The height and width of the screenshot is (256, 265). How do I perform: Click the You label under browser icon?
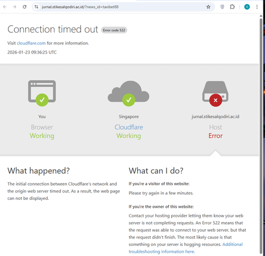[42, 117]
